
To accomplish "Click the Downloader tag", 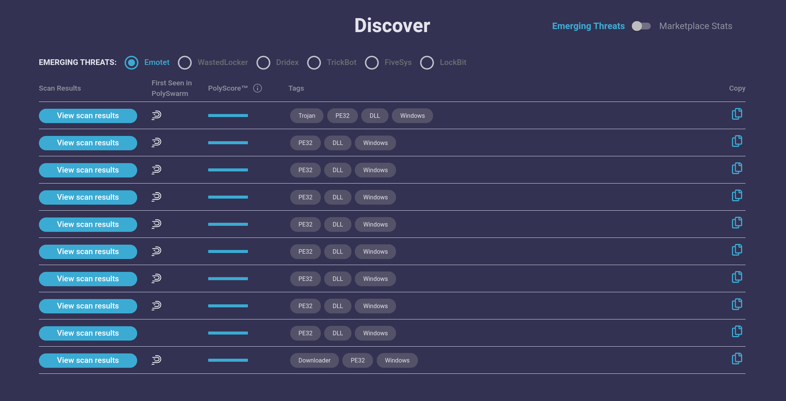I will [314, 361].
